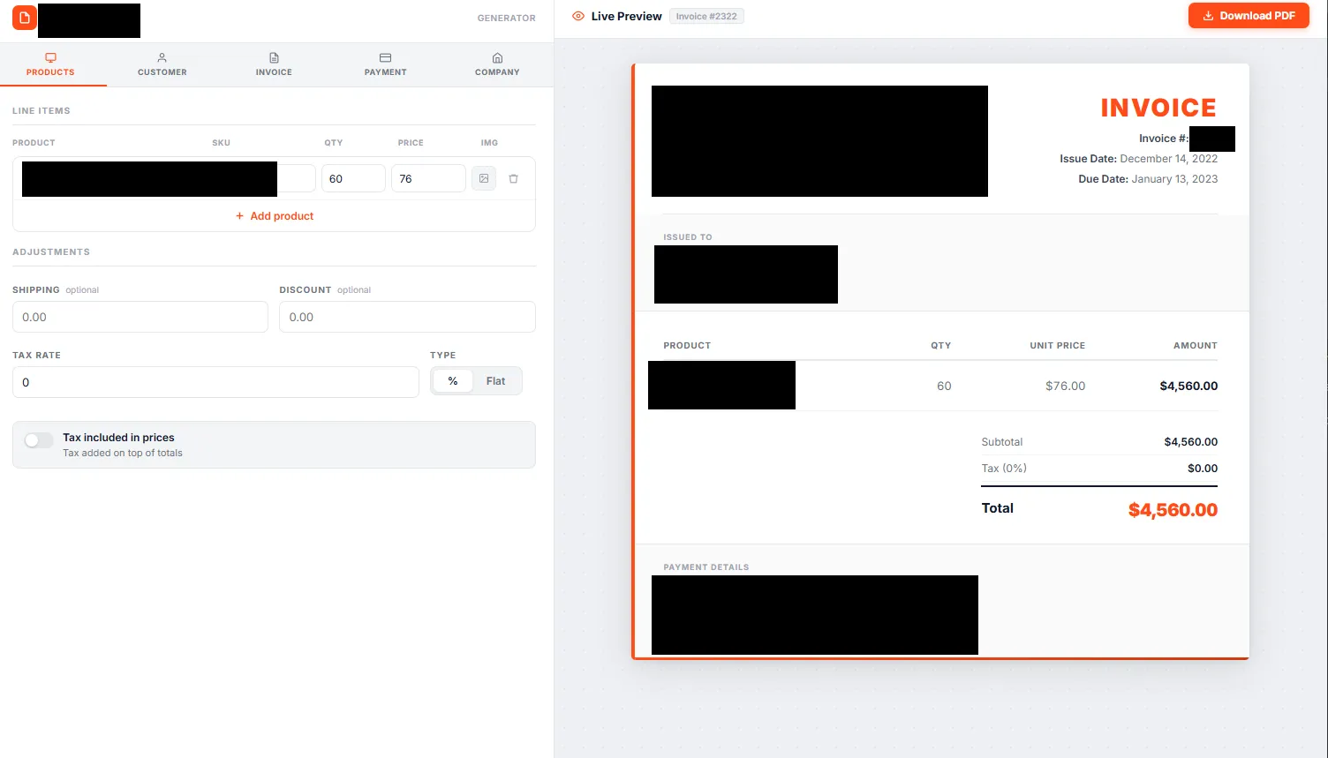Toggle the Tax included in prices switch

39,440
